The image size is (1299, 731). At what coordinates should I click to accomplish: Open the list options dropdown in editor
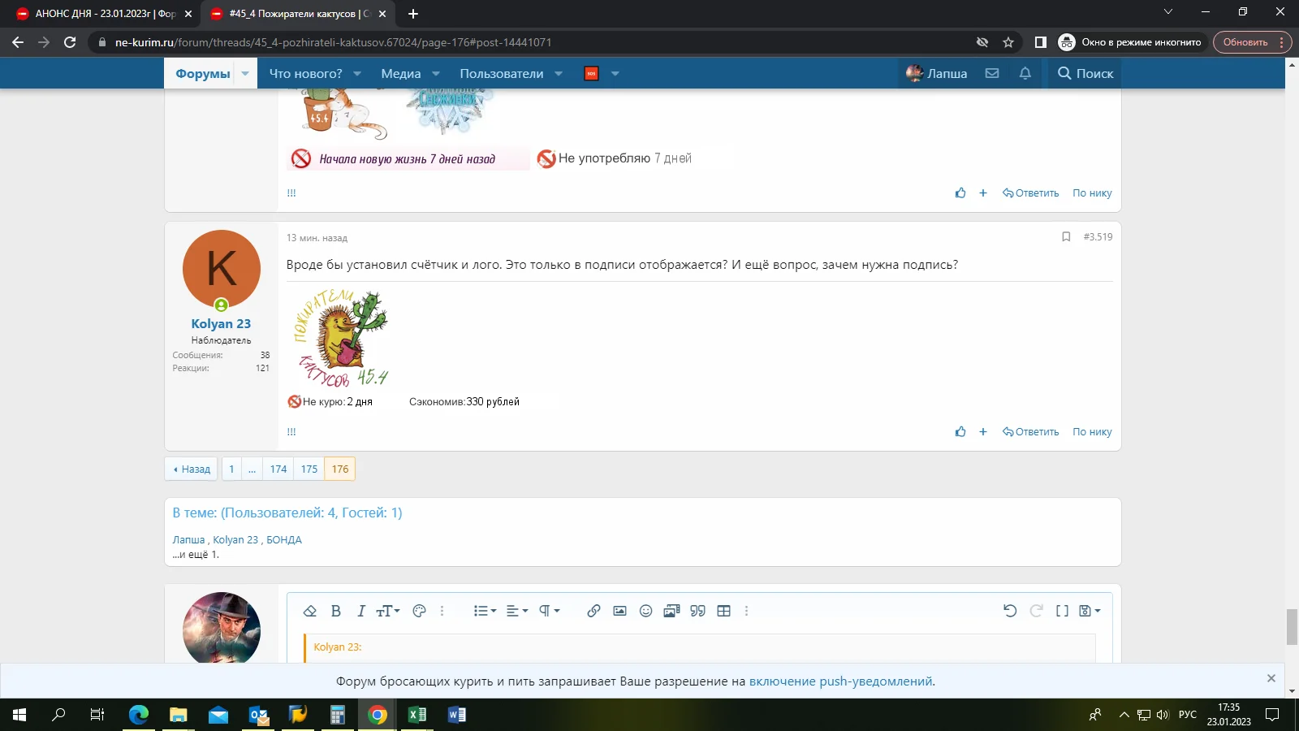(x=485, y=611)
